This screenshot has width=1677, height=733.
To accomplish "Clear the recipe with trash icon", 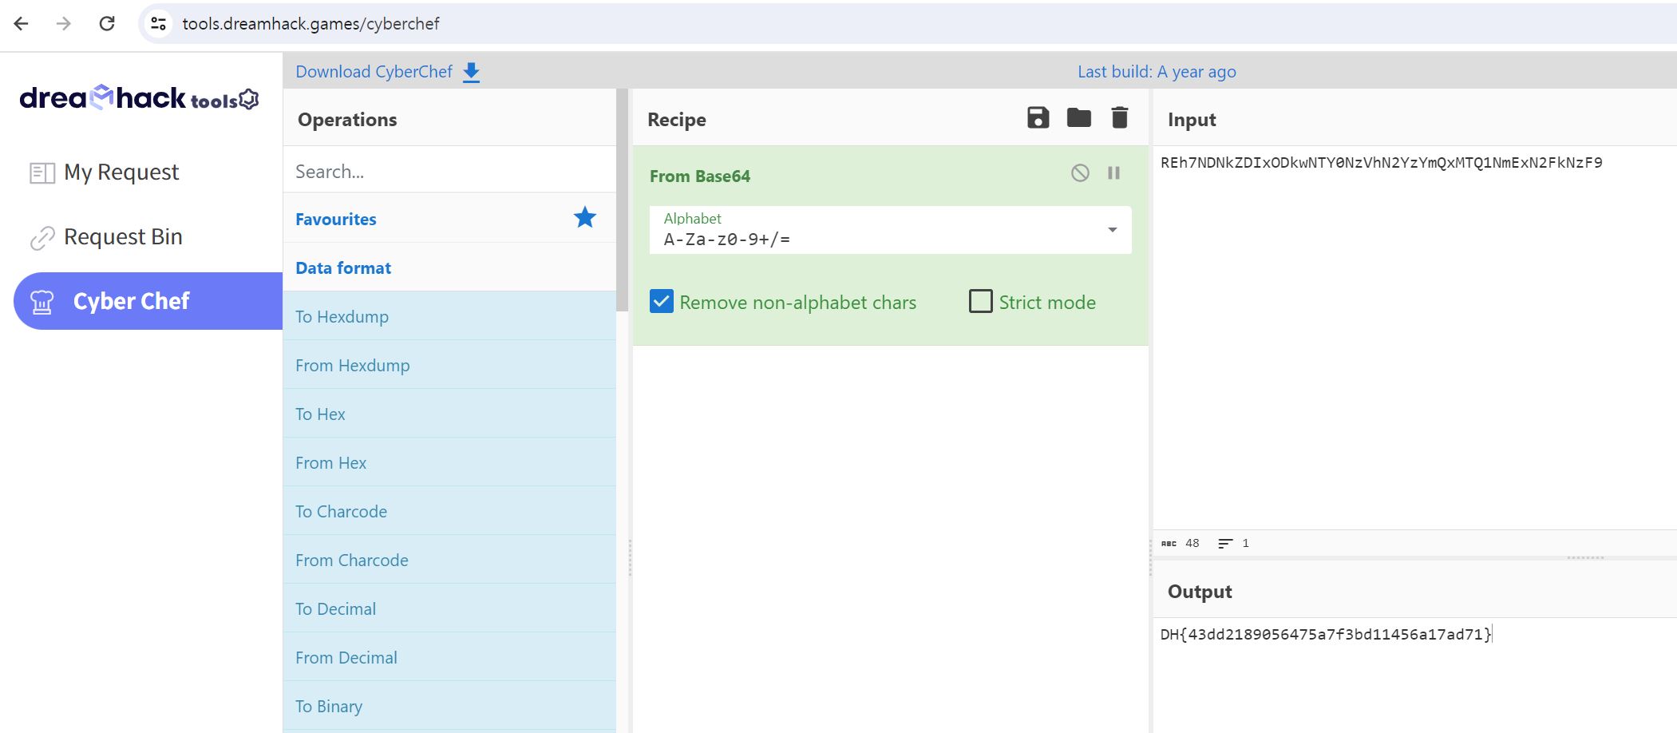I will coord(1120,117).
